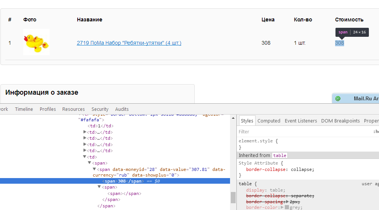Click the Mail.Ru Agent @ icon
The image size is (379, 210).
pos(338,99)
